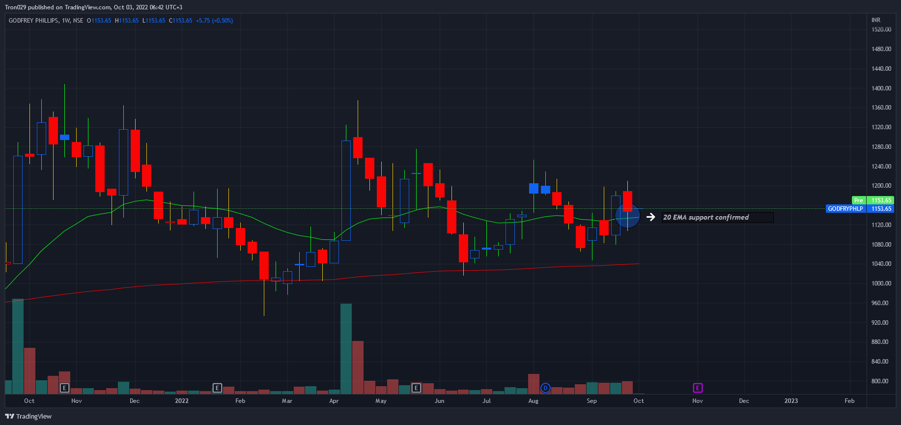Click the 1400.00 price axis label
Screen dimensions: 901x425
point(881,88)
